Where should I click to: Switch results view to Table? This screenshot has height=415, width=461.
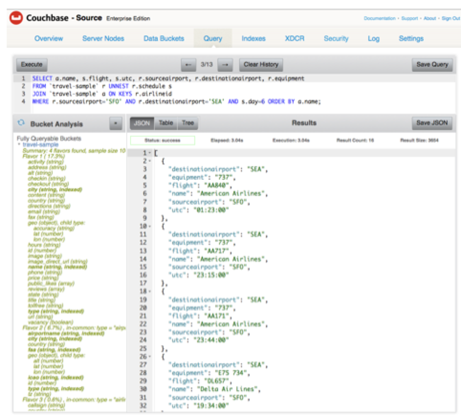[x=166, y=123]
